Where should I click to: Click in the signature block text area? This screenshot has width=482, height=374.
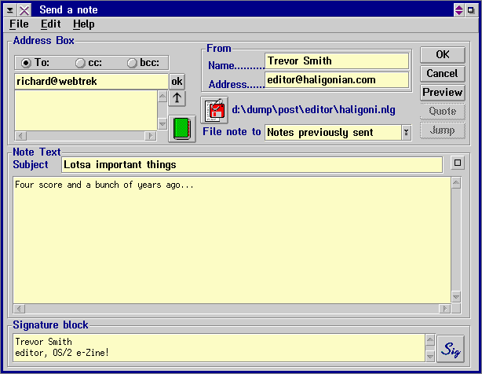(219, 348)
